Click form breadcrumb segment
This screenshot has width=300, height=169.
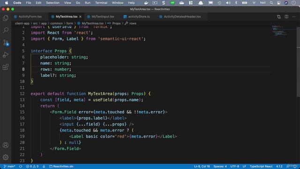(x=70, y=23)
